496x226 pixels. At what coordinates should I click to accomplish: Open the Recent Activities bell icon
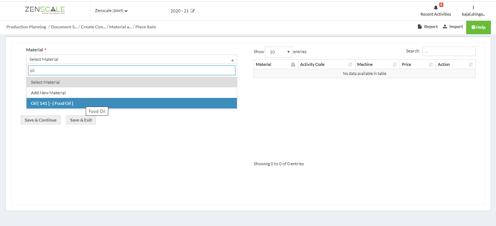click(x=436, y=8)
